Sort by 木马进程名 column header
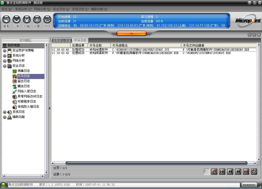This screenshot has height=189, width=262. (146, 45)
